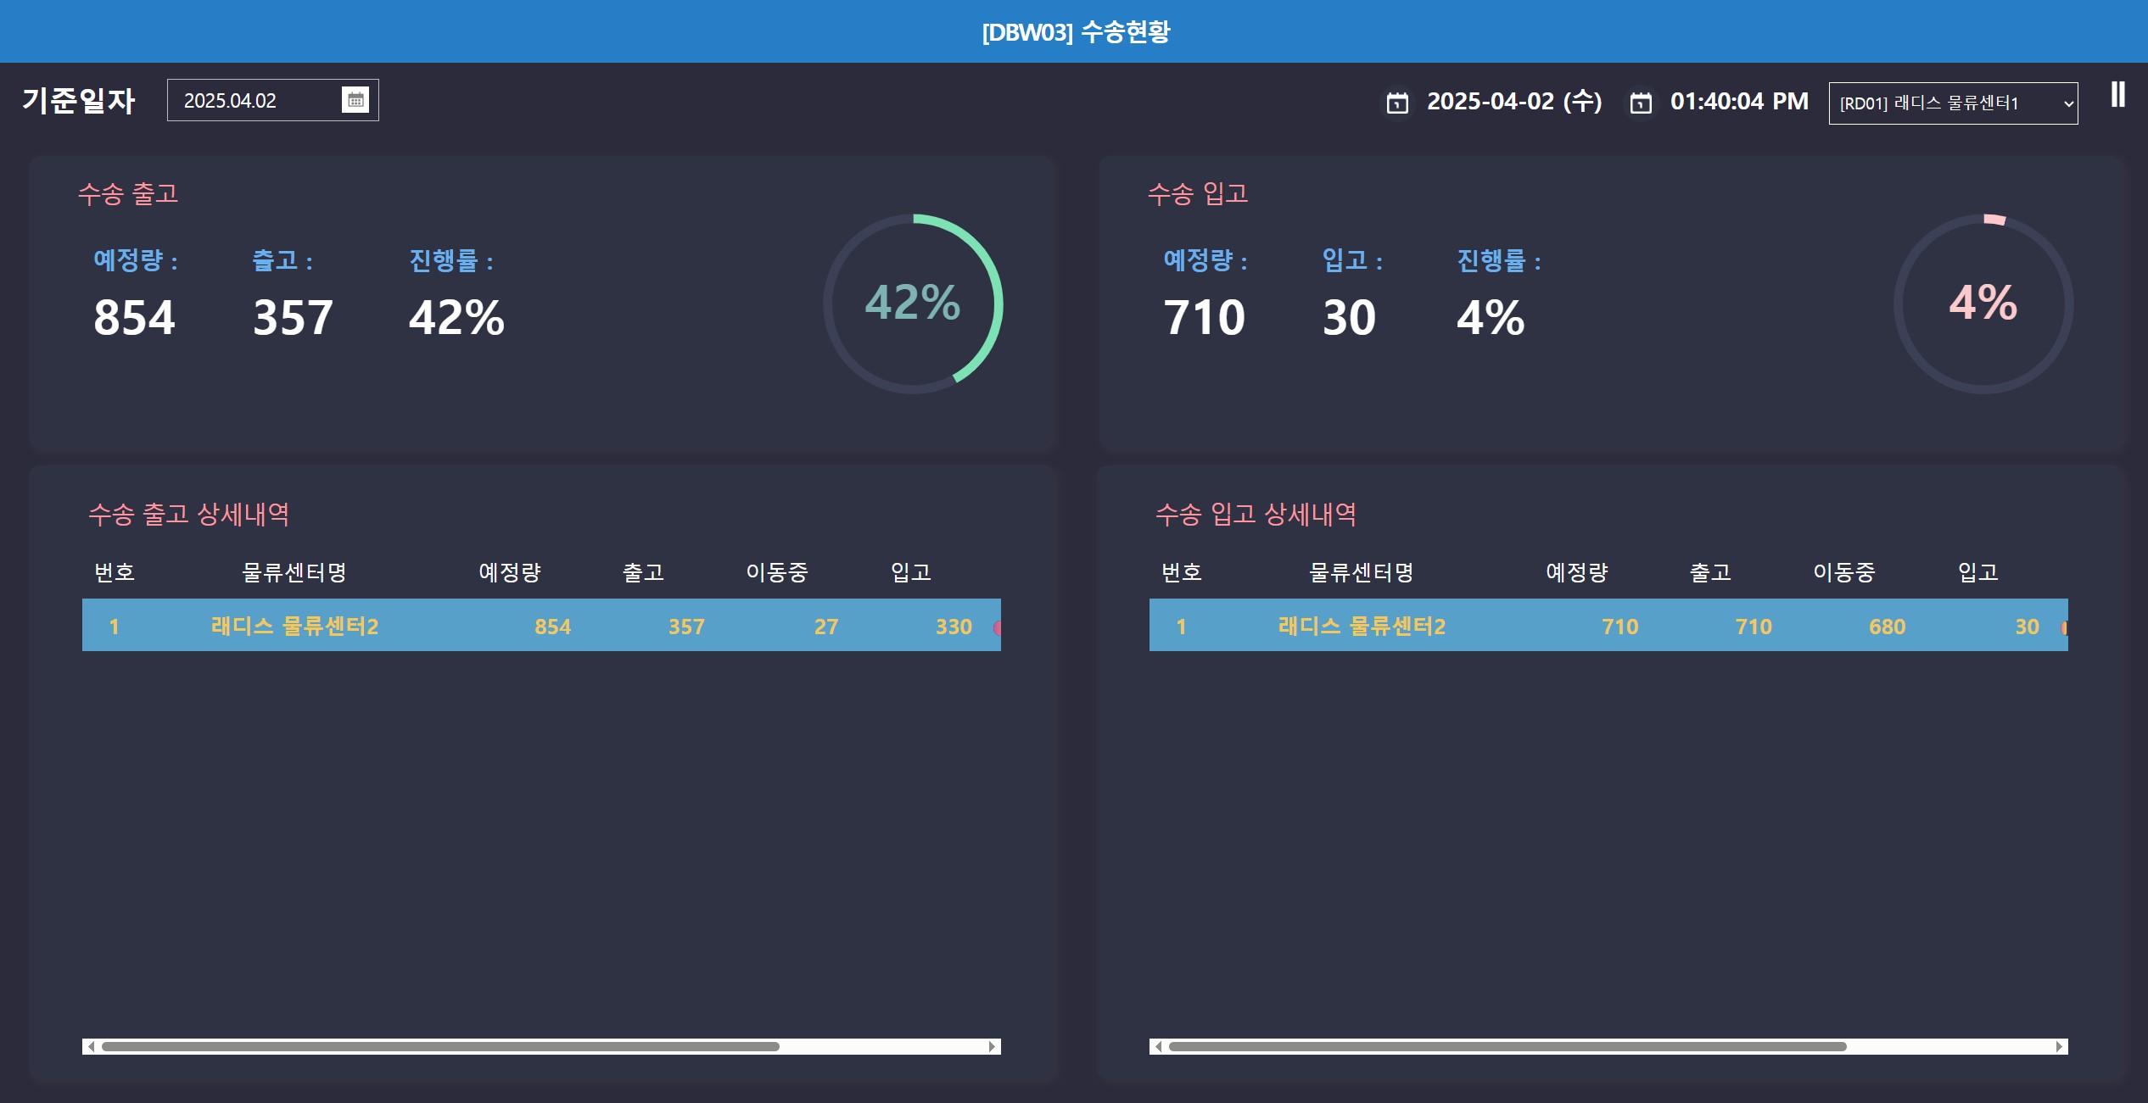Click the 330 received cell in outbound row

[x=954, y=627]
